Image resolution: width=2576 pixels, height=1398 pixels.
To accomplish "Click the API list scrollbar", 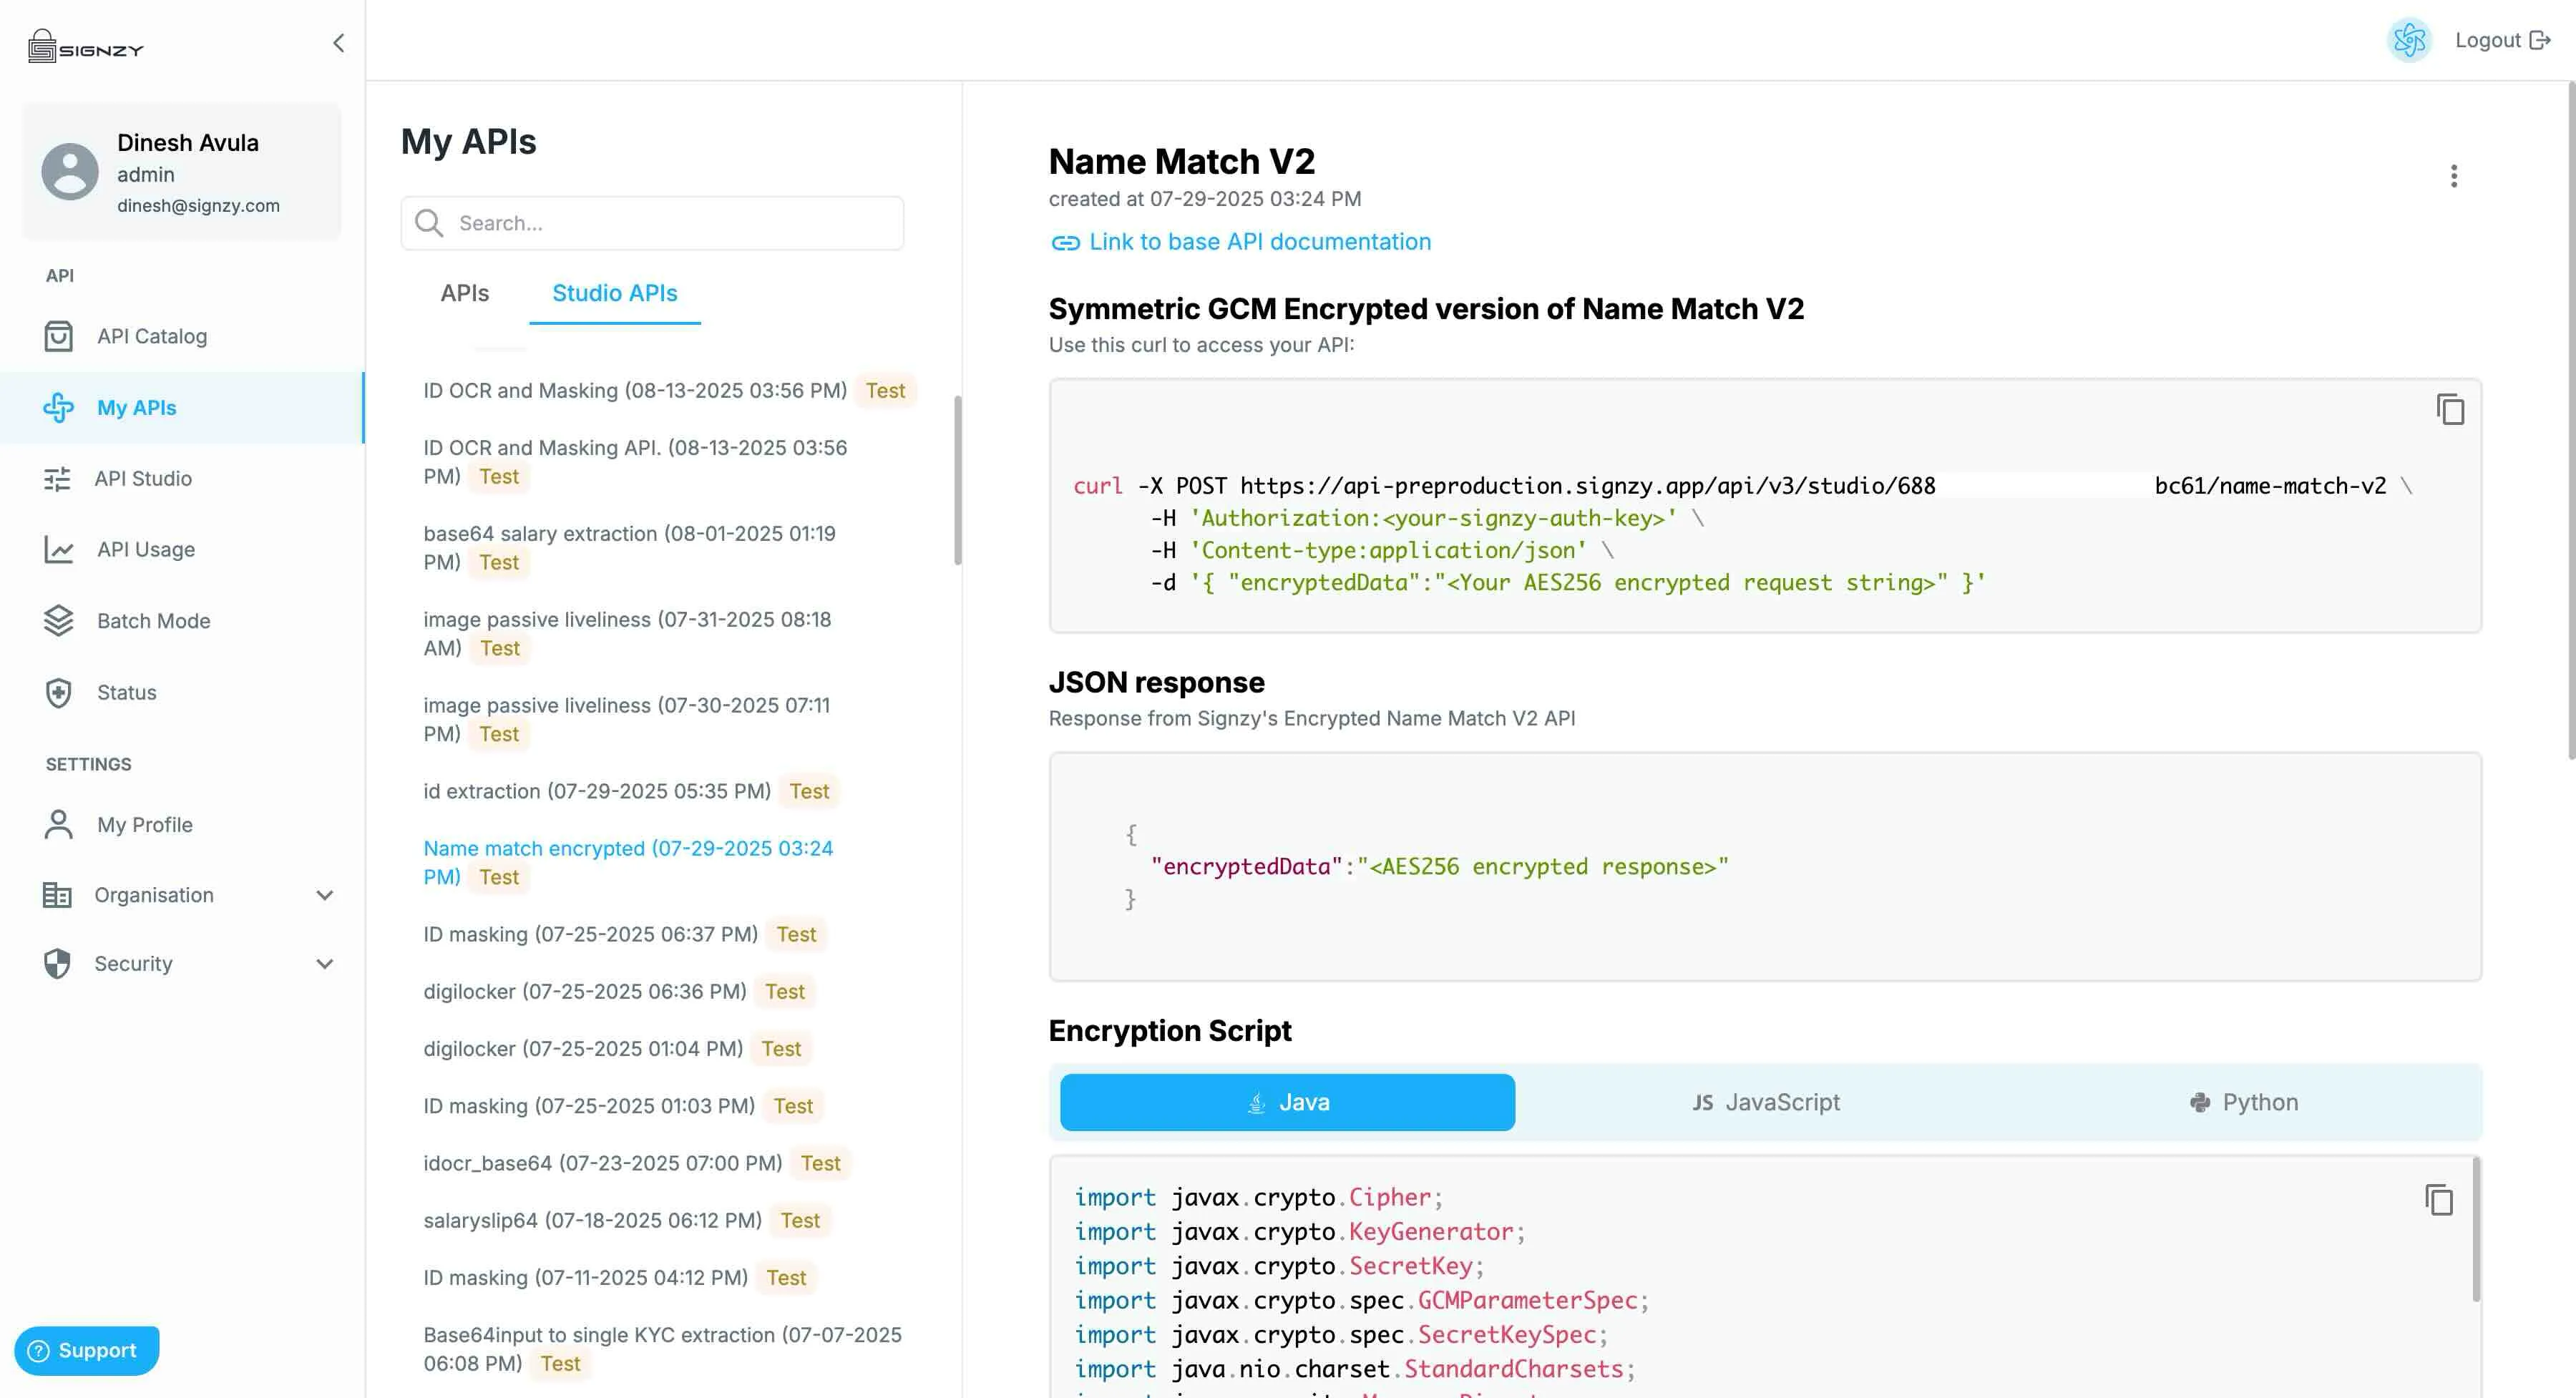I will 957,480.
